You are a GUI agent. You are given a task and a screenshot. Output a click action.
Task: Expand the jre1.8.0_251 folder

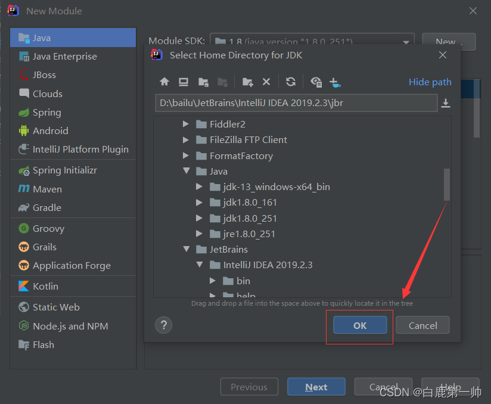199,234
